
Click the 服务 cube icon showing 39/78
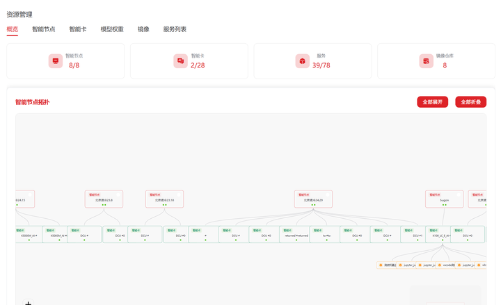[x=302, y=61]
